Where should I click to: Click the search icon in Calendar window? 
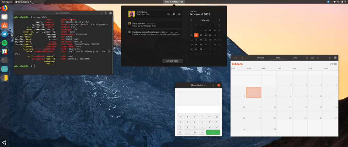click(x=307, y=58)
